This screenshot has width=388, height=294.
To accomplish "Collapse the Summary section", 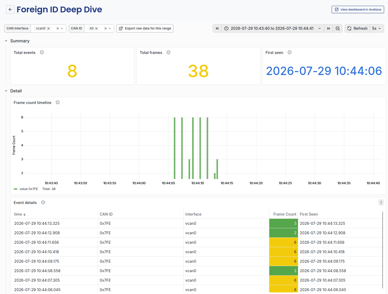I will click(6, 41).
